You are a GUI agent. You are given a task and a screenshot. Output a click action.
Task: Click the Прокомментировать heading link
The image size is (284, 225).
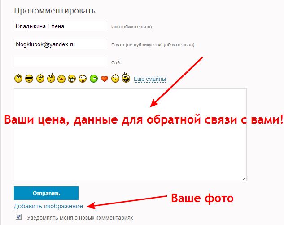click(x=55, y=11)
